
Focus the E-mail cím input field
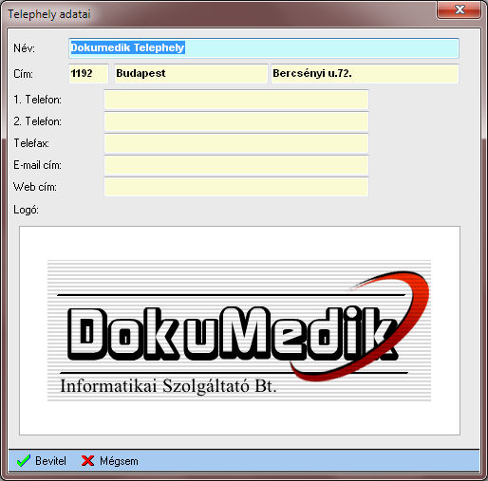[236, 165]
